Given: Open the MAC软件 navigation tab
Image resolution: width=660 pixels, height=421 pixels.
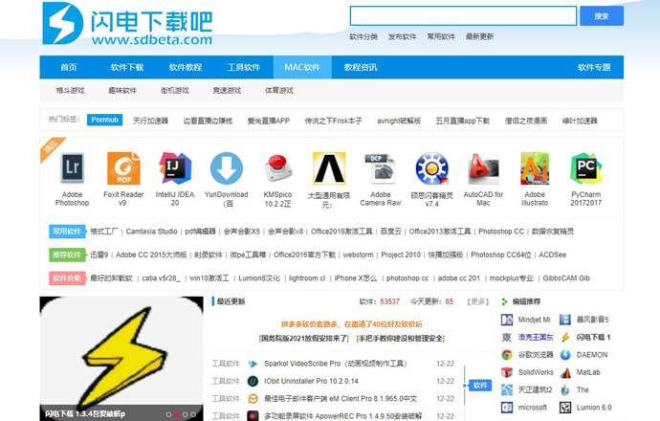Looking at the screenshot, I should point(302,67).
